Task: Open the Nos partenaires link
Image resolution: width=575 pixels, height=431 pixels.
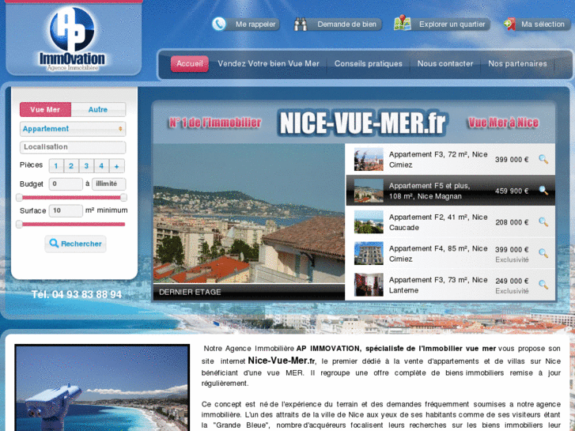Action: 517,64
